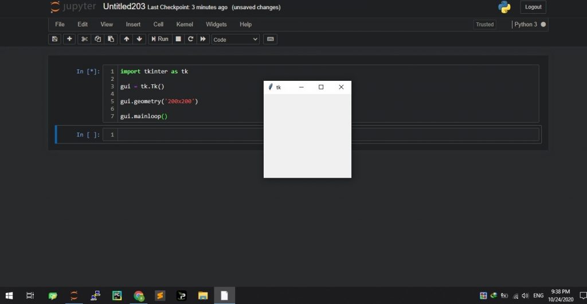The height and width of the screenshot is (304, 587).
Task: Expand the Widgets menu
Action: 216,25
